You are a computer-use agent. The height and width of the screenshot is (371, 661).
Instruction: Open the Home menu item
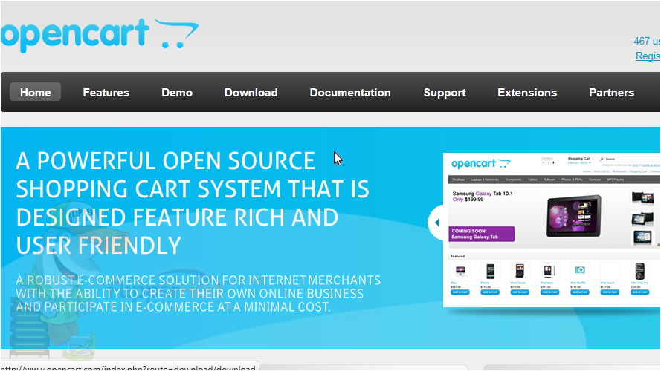pos(36,92)
